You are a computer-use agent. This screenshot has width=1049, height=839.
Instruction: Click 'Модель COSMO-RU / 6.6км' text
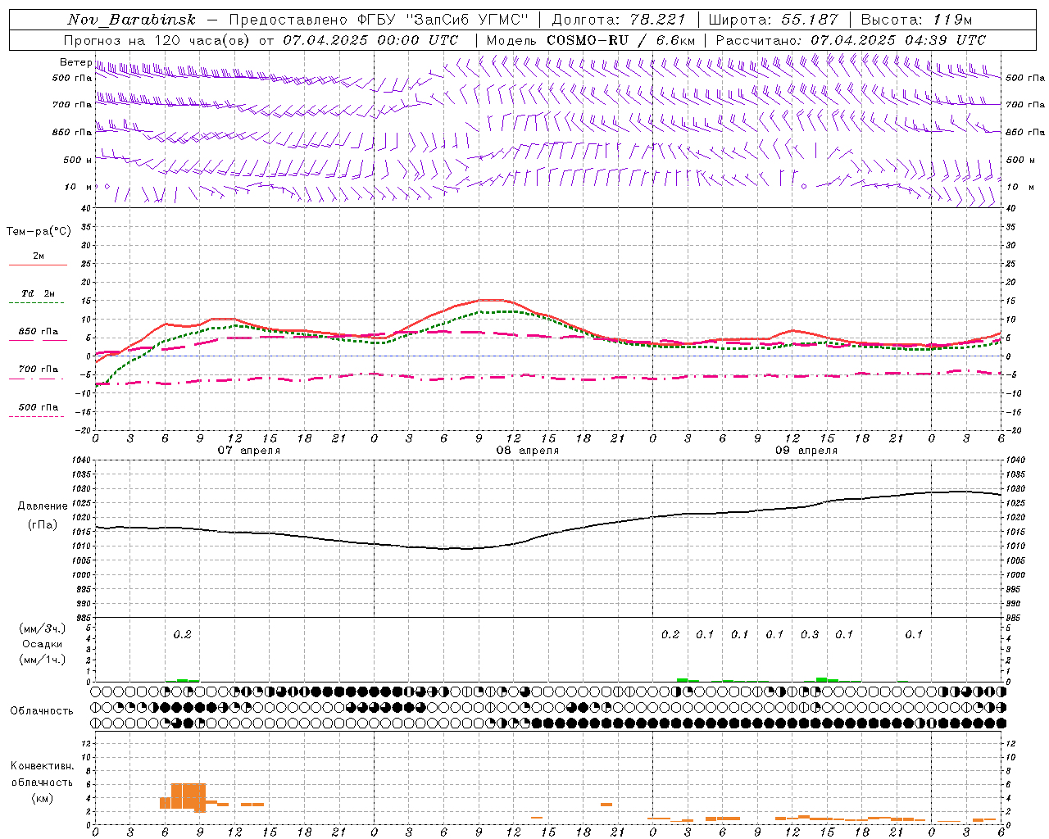tap(590, 40)
